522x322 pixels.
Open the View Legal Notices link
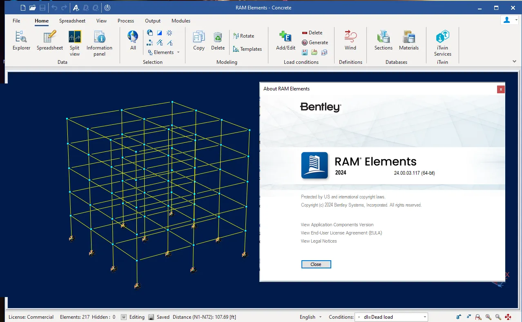tap(319, 241)
